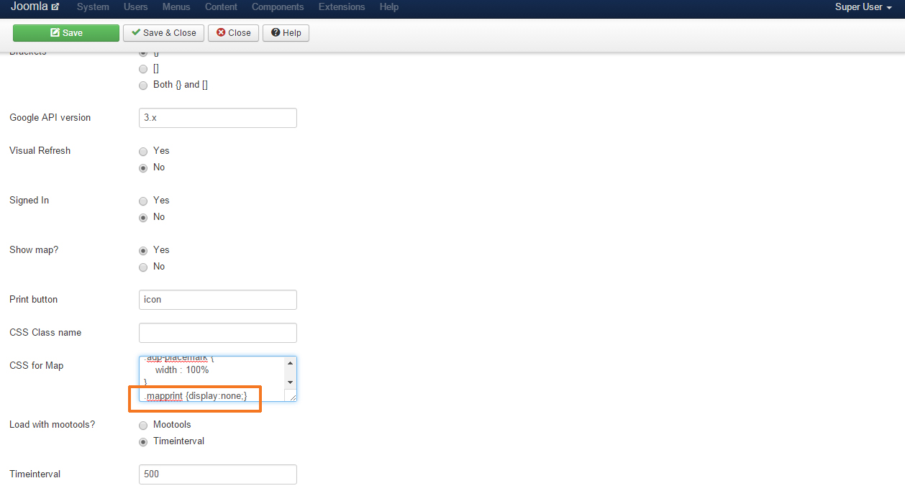Image resolution: width=905 pixels, height=496 pixels.
Task: Set Show map? to Yes
Action: (x=143, y=250)
